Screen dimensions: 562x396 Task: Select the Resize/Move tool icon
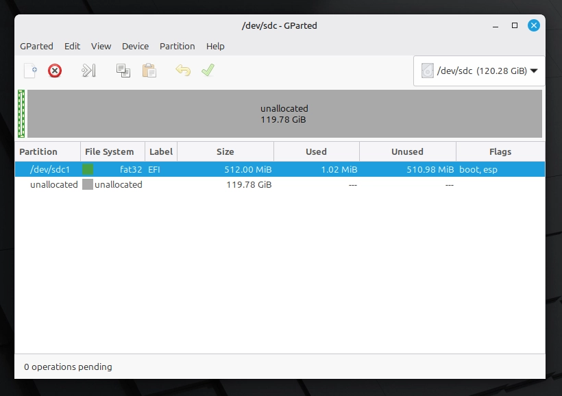pyautogui.click(x=88, y=71)
